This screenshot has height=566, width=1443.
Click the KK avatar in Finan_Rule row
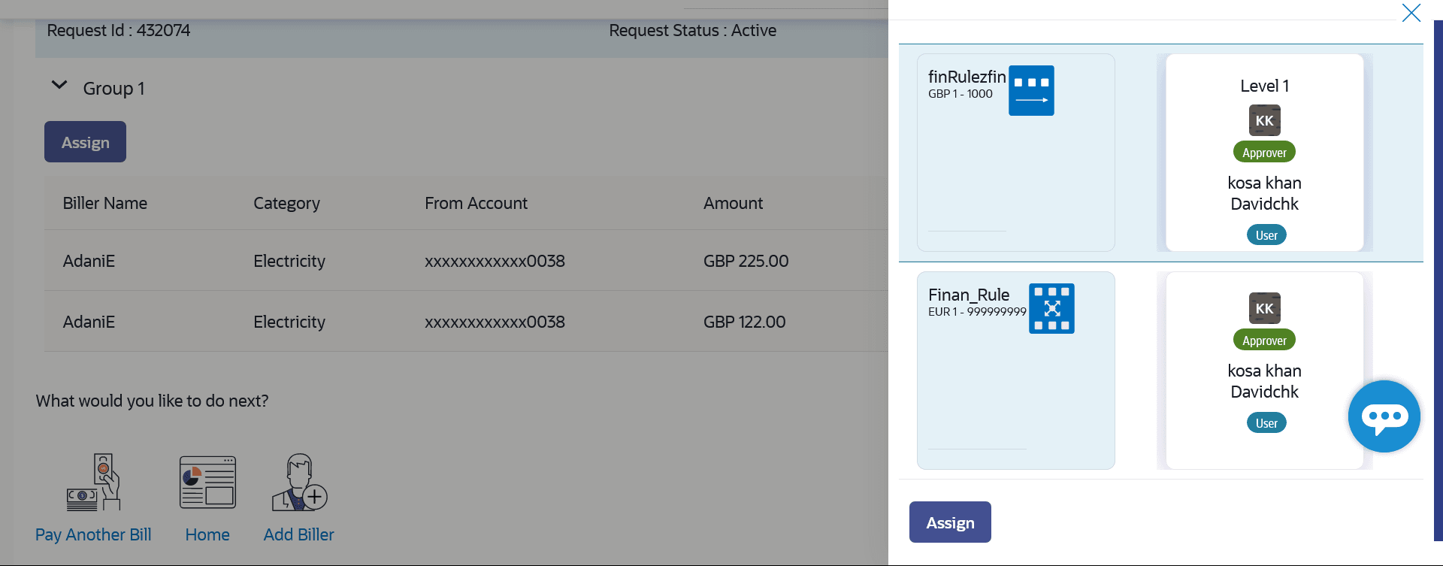coord(1264,308)
